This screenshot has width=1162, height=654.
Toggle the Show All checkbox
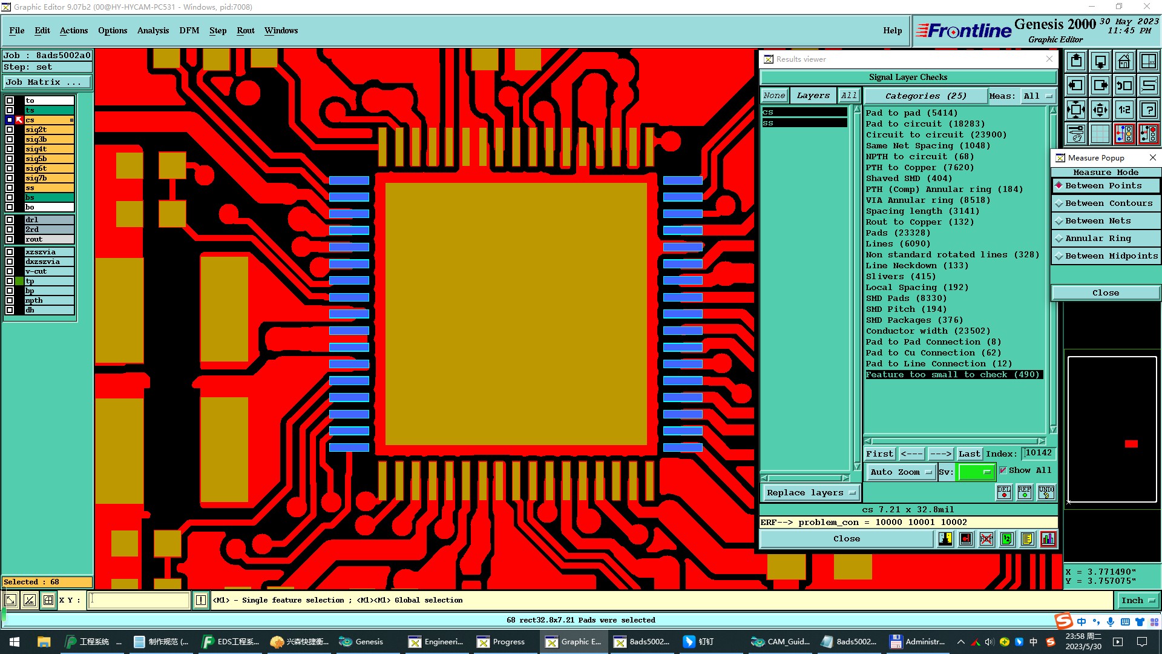coord(1003,471)
